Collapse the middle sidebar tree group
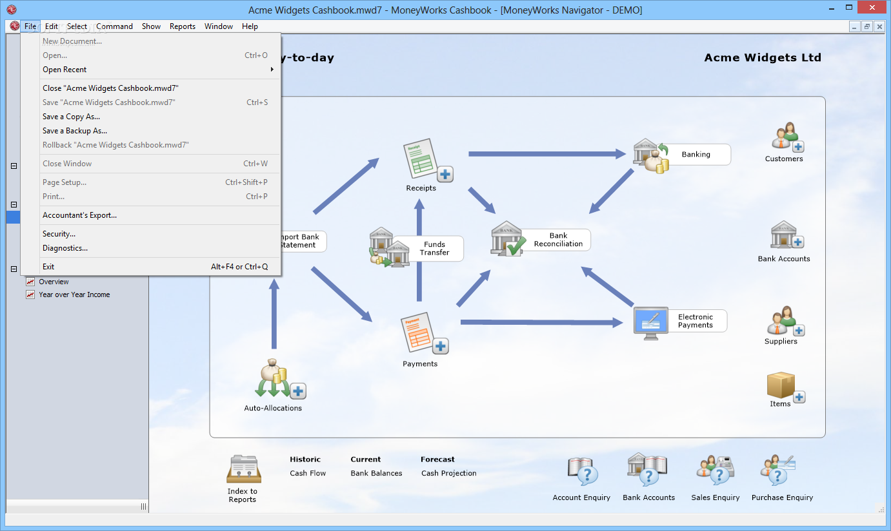The width and height of the screenshot is (891, 531). pyautogui.click(x=14, y=205)
